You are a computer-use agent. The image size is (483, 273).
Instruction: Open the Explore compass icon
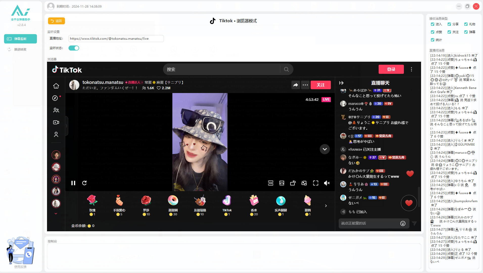pos(55,98)
